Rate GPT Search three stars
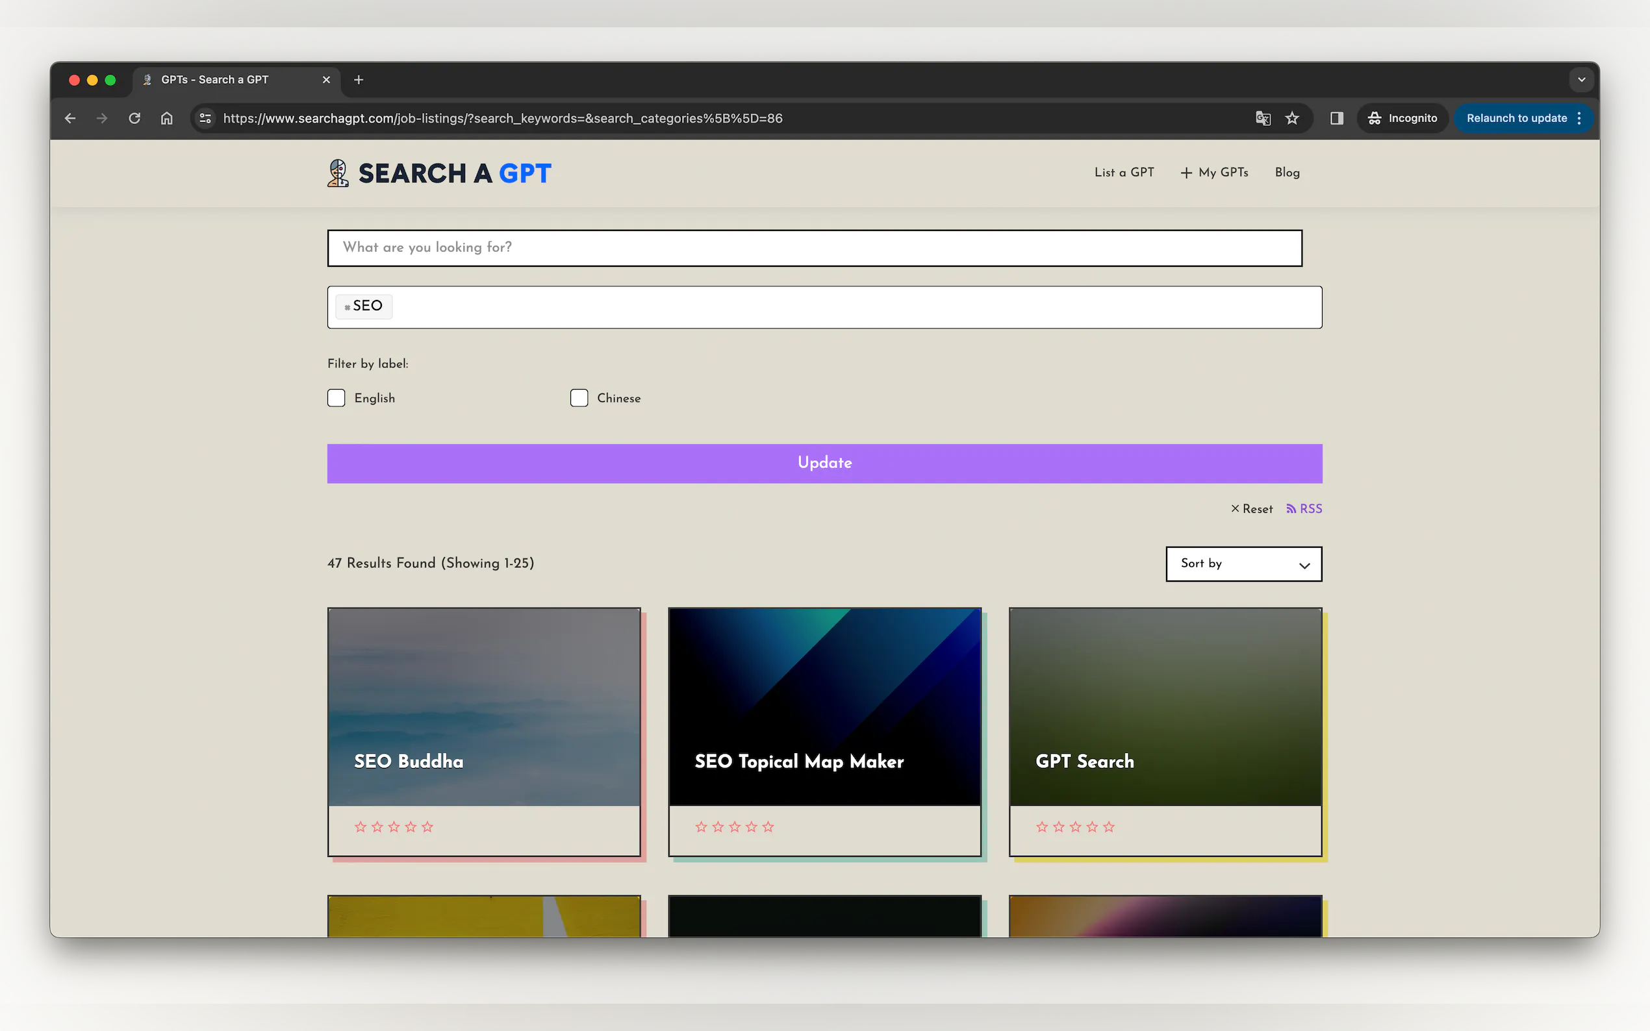Screen dimensions: 1650x1031 1076,827
